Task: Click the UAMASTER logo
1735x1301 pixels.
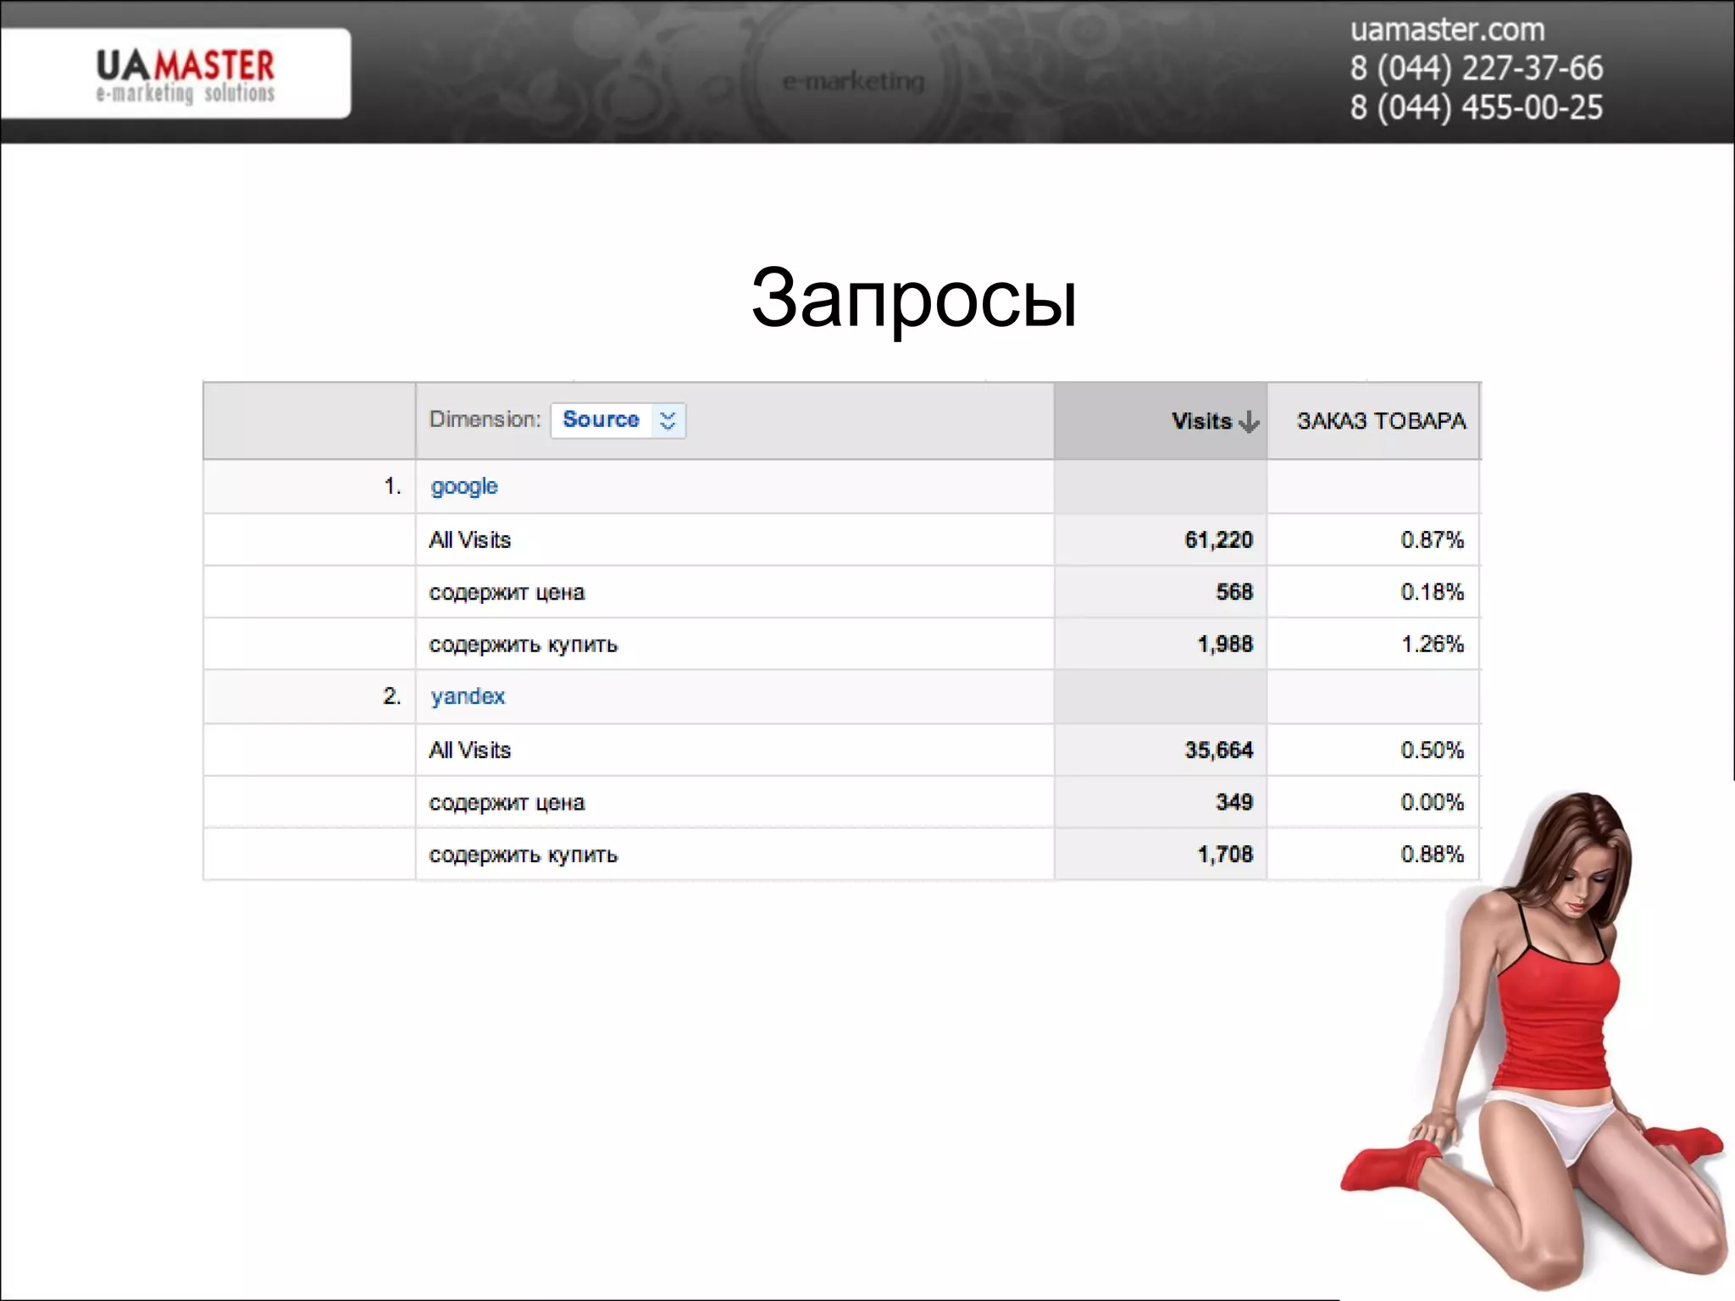Action: pyautogui.click(x=185, y=75)
